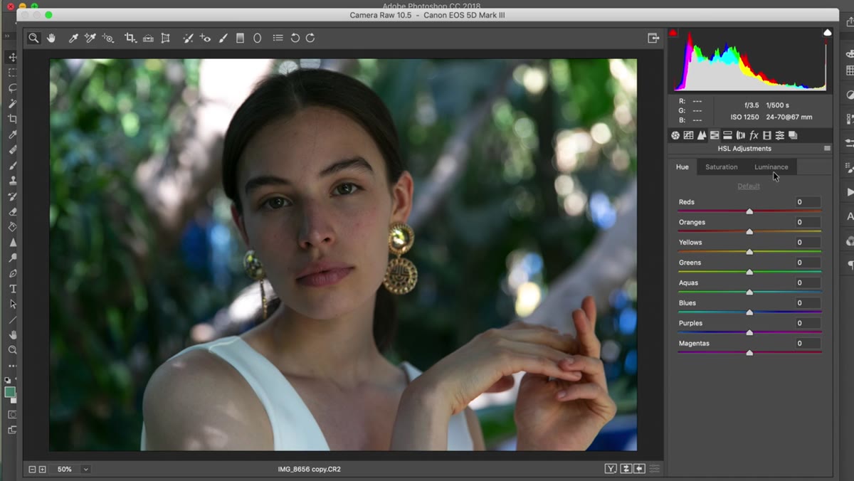Open HSL Adjustments panel menu
The image size is (854, 481).
click(827, 149)
